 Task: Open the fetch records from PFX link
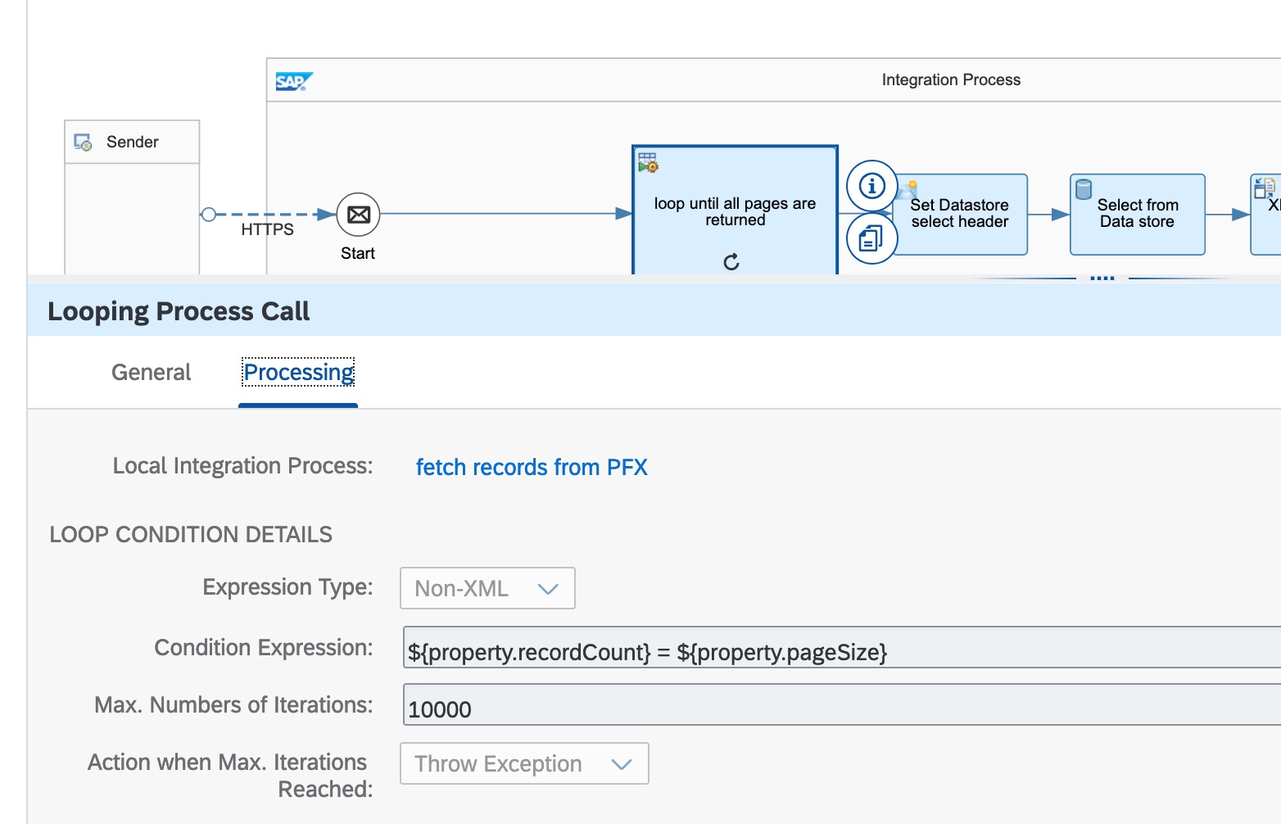tap(531, 467)
